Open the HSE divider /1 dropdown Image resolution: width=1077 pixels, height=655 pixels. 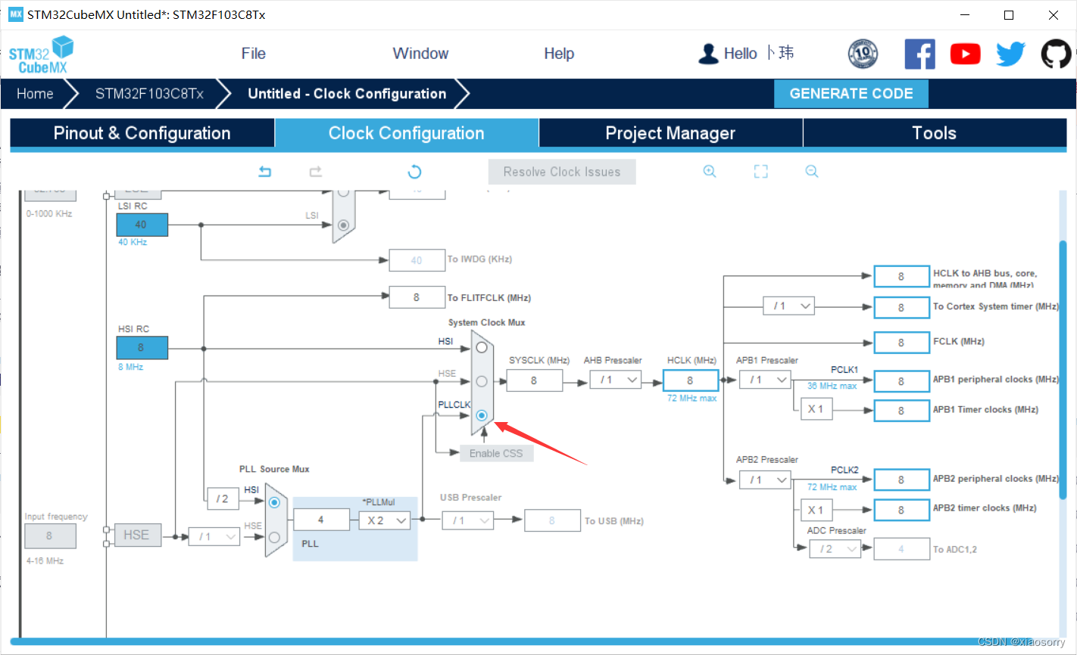[x=214, y=536]
